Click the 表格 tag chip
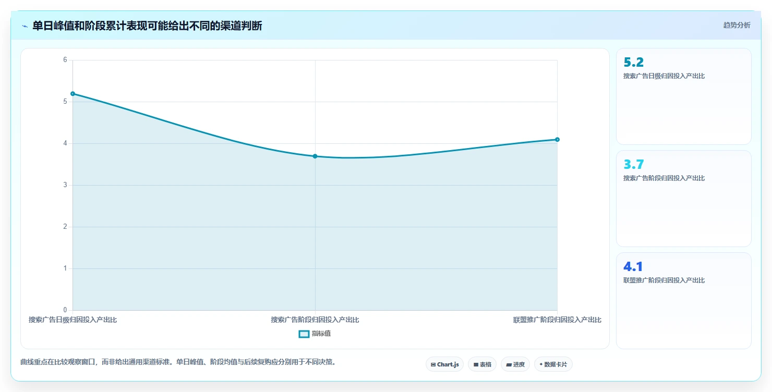 [x=482, y=364]
